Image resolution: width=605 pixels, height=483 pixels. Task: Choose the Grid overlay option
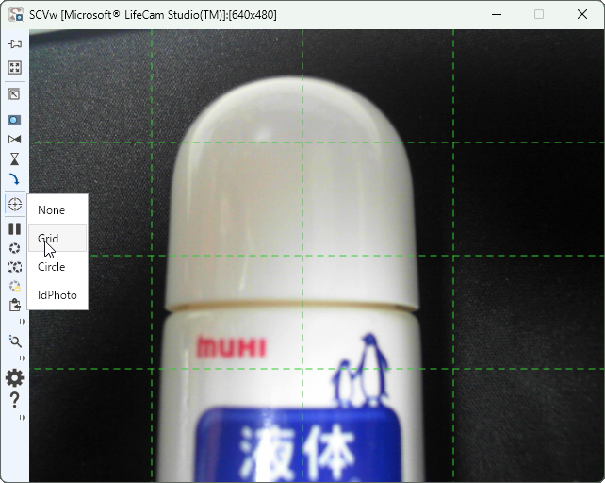click(57, 238)
